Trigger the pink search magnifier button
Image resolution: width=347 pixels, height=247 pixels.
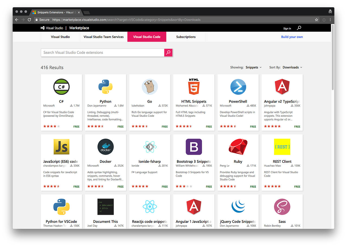click(168, 53)
